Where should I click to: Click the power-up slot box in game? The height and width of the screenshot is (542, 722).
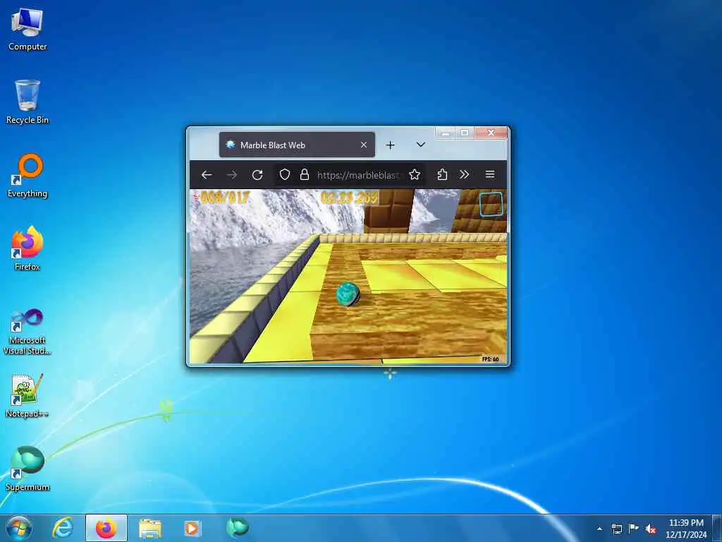[491, 204]
